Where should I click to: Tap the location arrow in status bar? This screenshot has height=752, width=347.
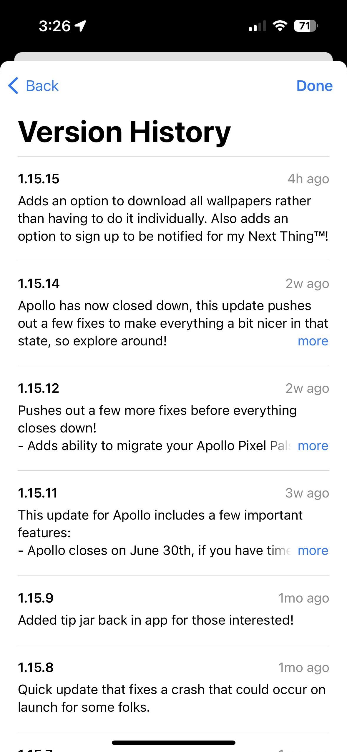(80, 26)
